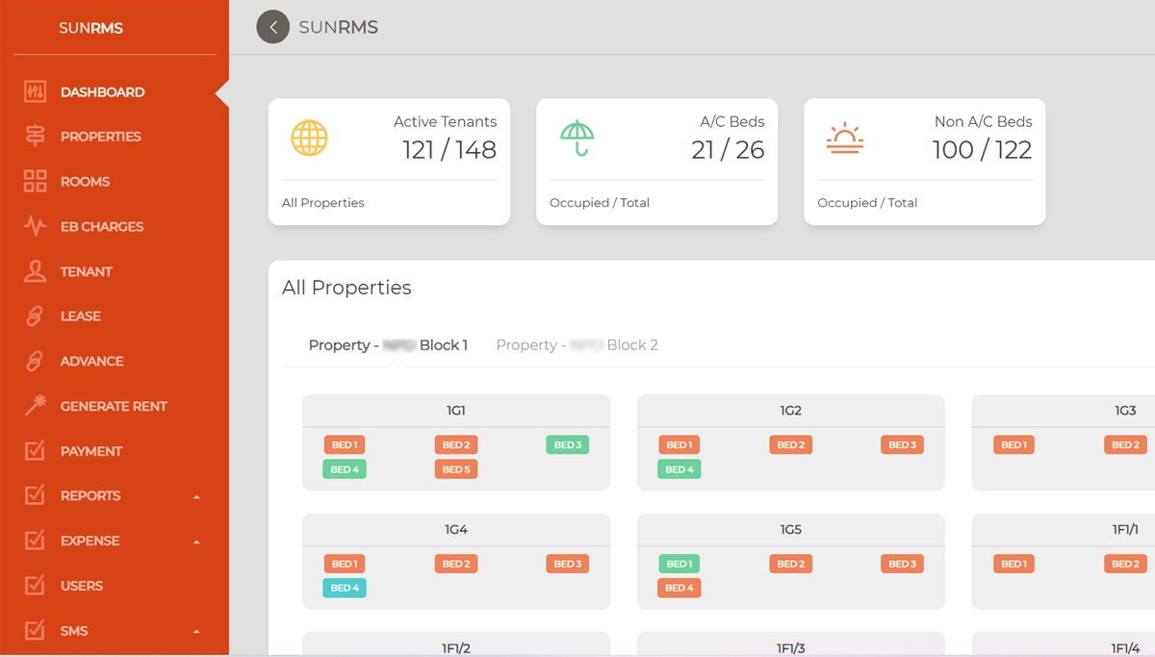Select BED 2 in room 1G2

791,444
